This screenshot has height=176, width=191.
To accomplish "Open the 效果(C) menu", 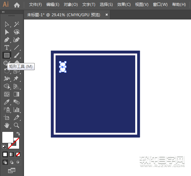I will coord(124,5).
